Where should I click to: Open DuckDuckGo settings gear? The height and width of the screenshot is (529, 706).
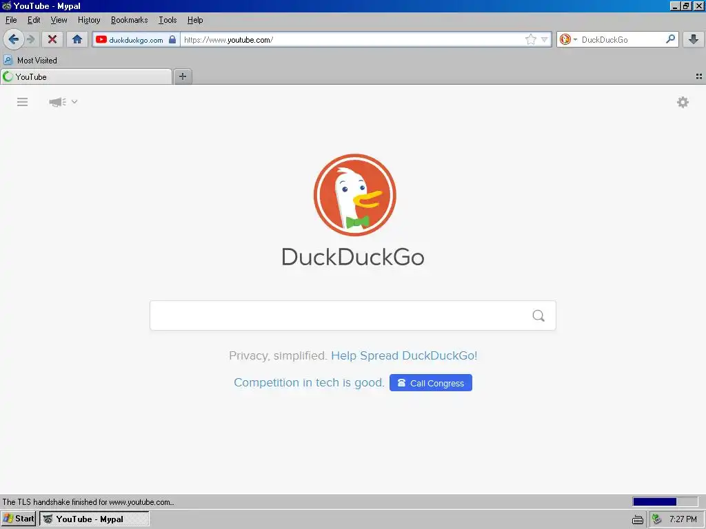pyautogui.click(x=683, y=102)
